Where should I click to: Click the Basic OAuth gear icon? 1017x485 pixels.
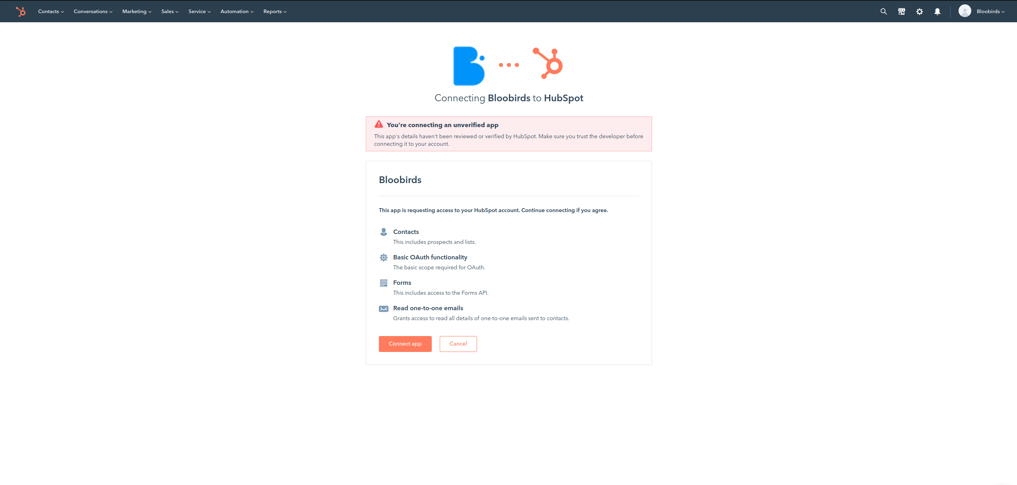[383, 257]
